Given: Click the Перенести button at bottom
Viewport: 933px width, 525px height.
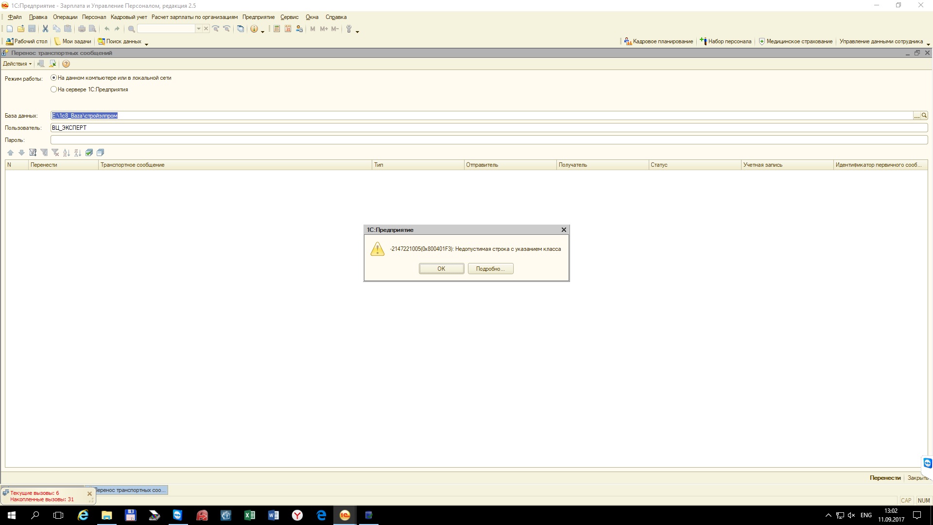Looking at the screenshot, I should (x=885, y=478).
